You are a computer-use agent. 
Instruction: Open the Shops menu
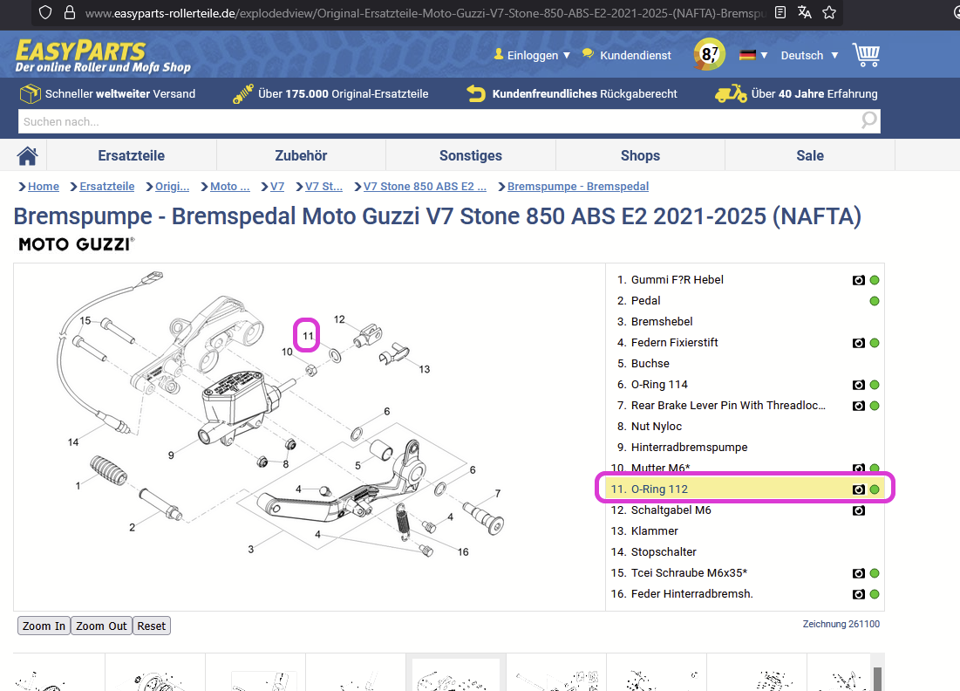[640, 155]
